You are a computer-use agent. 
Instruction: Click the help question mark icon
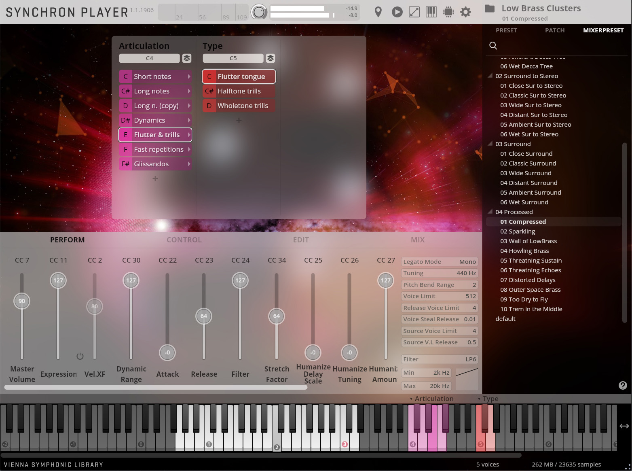(x=623, y=385)
